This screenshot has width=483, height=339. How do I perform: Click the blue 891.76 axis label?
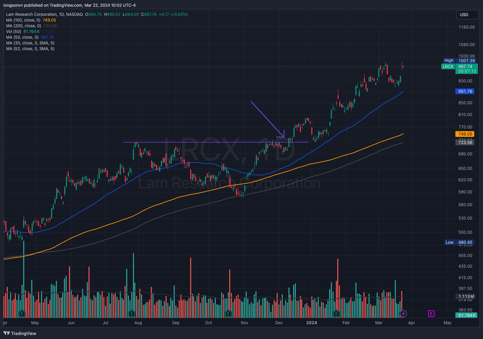tap(465, 91)
